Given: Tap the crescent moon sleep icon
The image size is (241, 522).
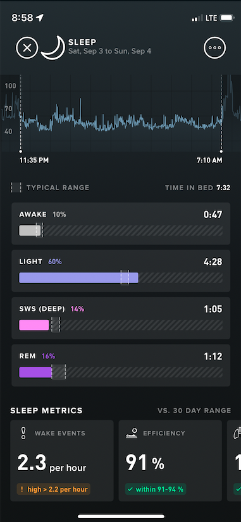Looking at the screenshot, I should [53, 48].
